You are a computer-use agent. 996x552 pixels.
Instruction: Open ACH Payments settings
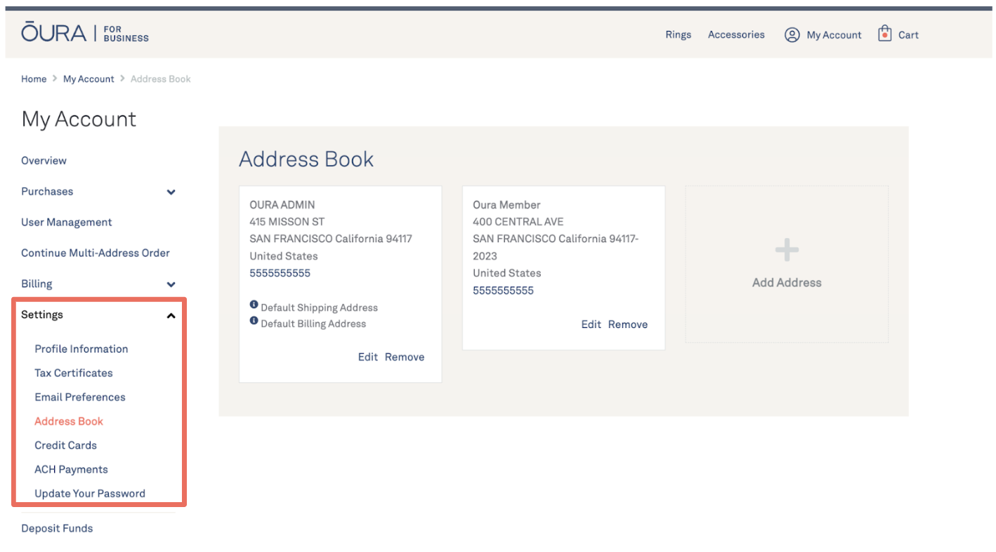coord(72,469)
